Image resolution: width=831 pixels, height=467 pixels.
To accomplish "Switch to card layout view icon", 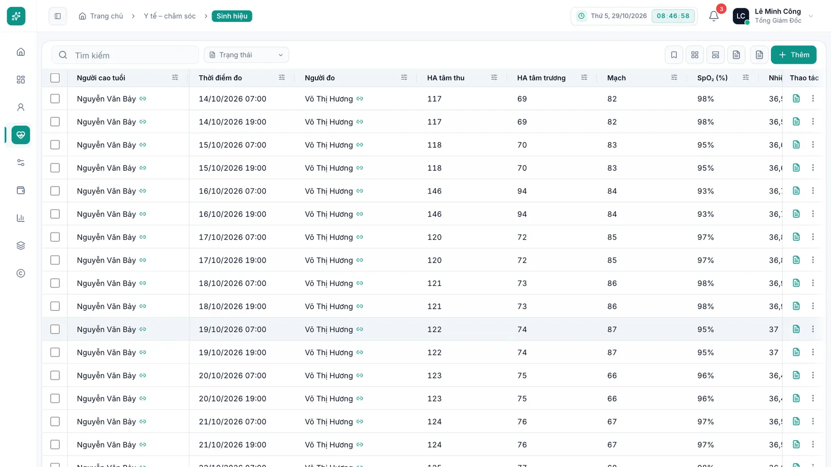I will pos(715,55).
